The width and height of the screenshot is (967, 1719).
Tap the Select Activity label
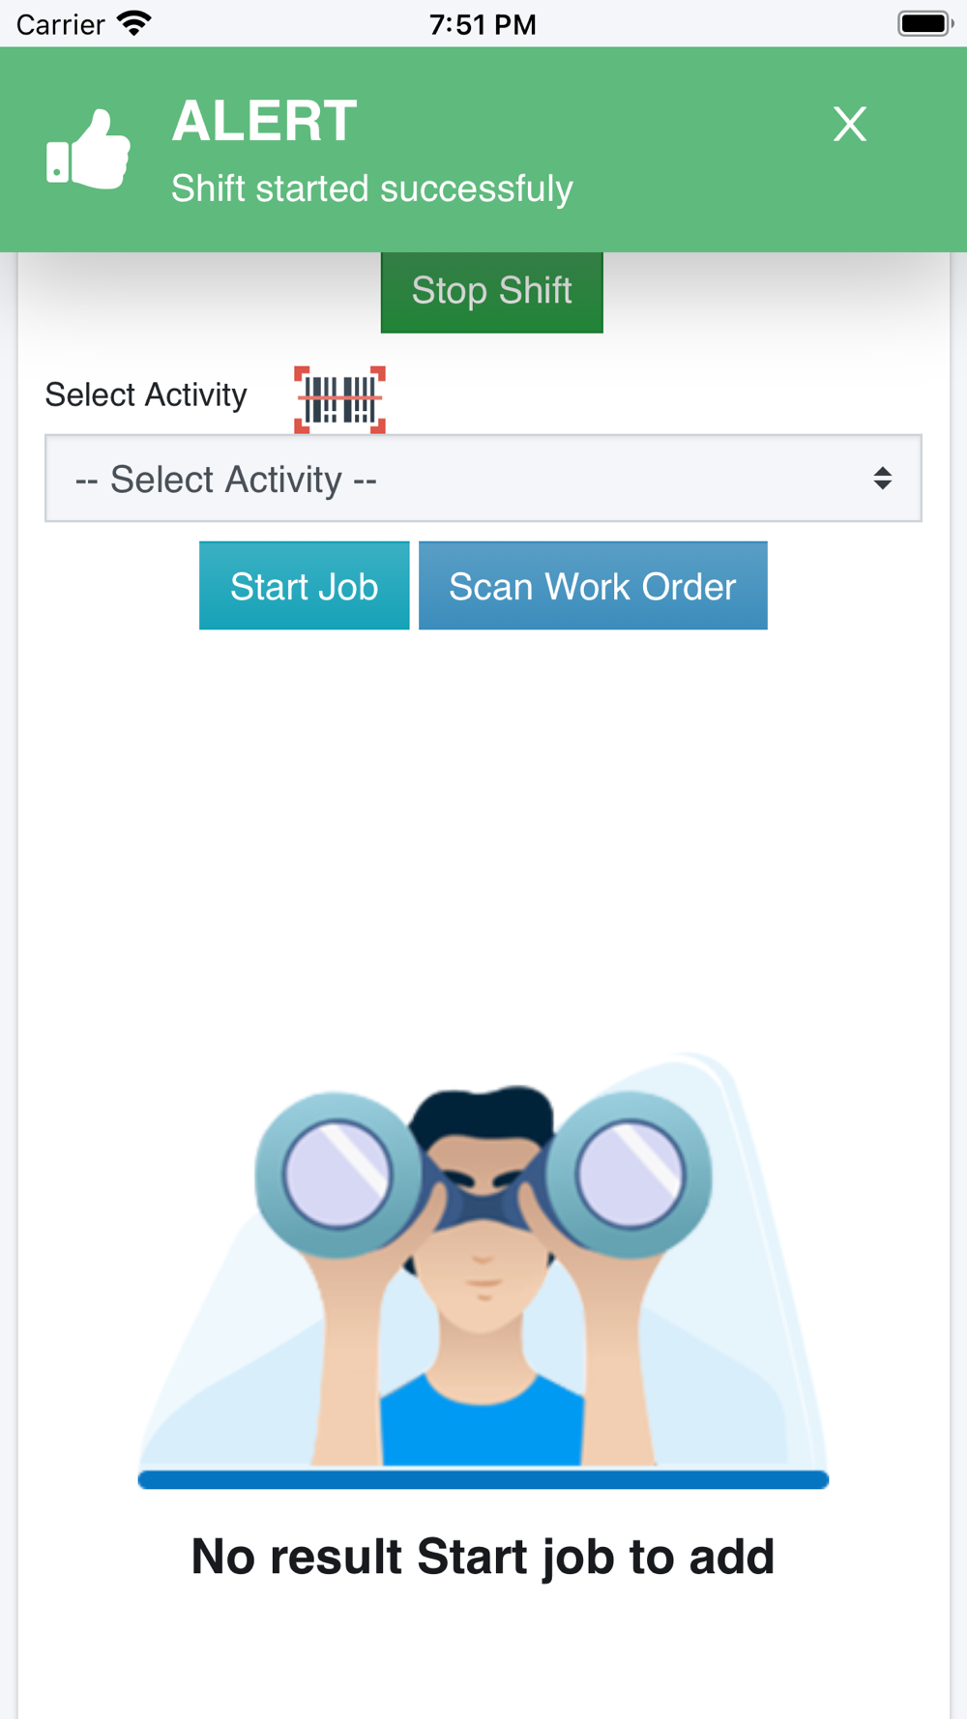click(146, 394)
